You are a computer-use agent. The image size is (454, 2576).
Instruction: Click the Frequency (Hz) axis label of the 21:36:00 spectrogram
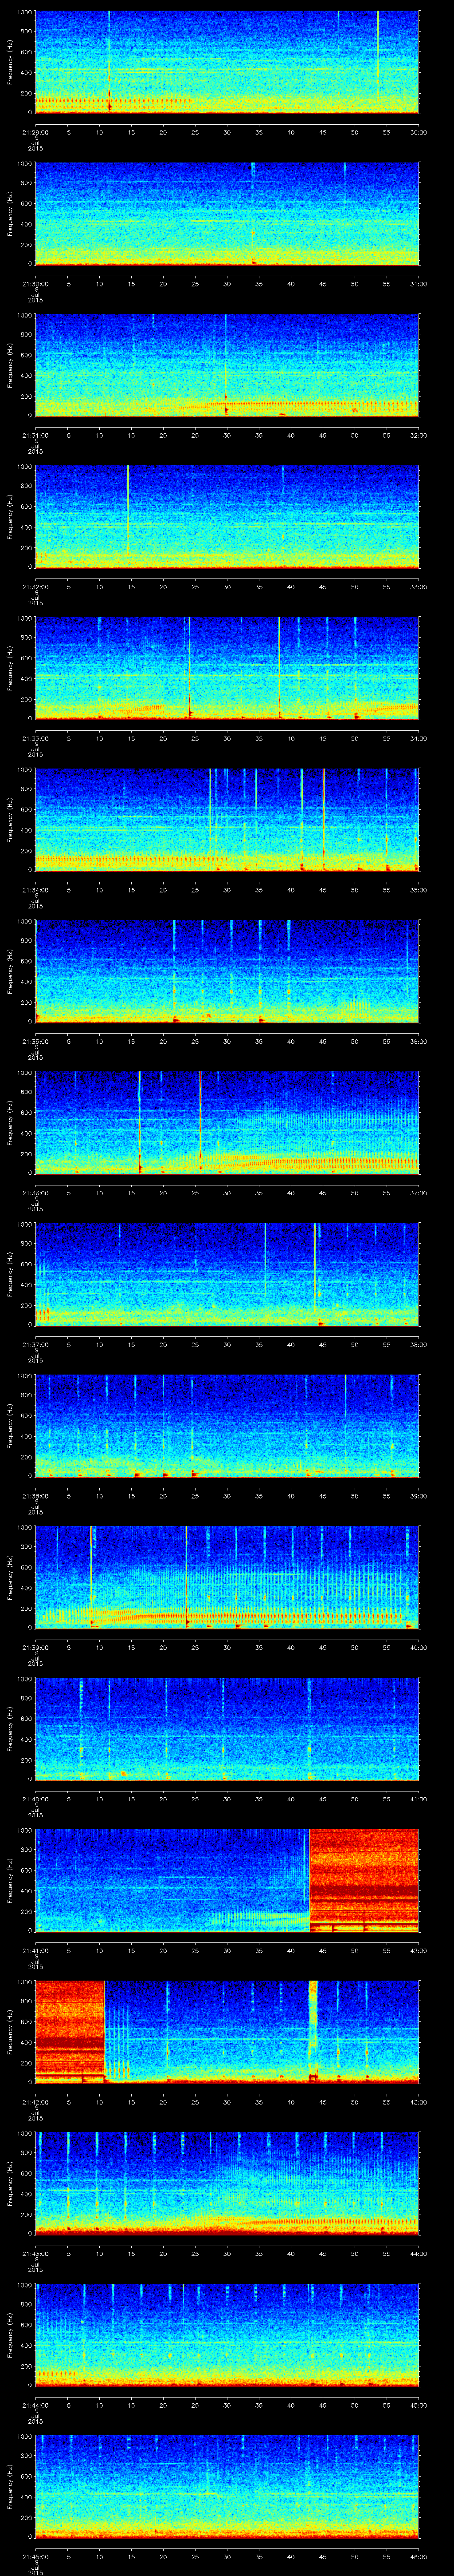pos(11,1123)
